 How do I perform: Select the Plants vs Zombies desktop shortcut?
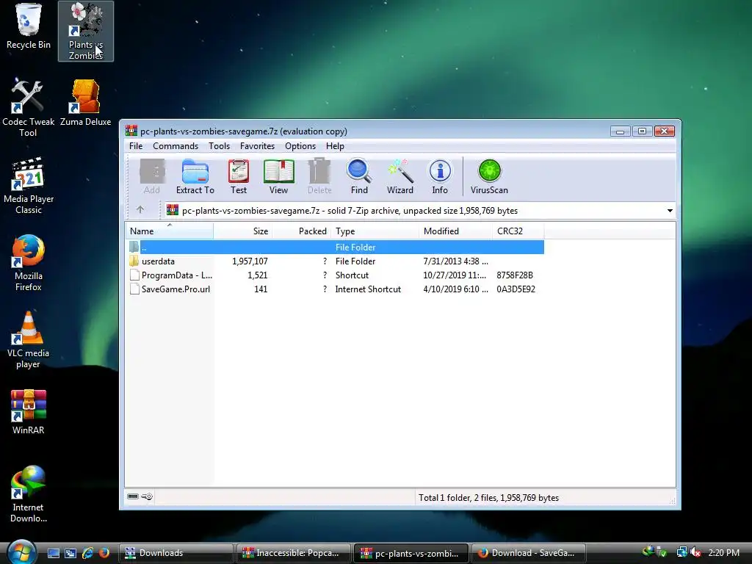pyautogui.click(x=86, y=32)
